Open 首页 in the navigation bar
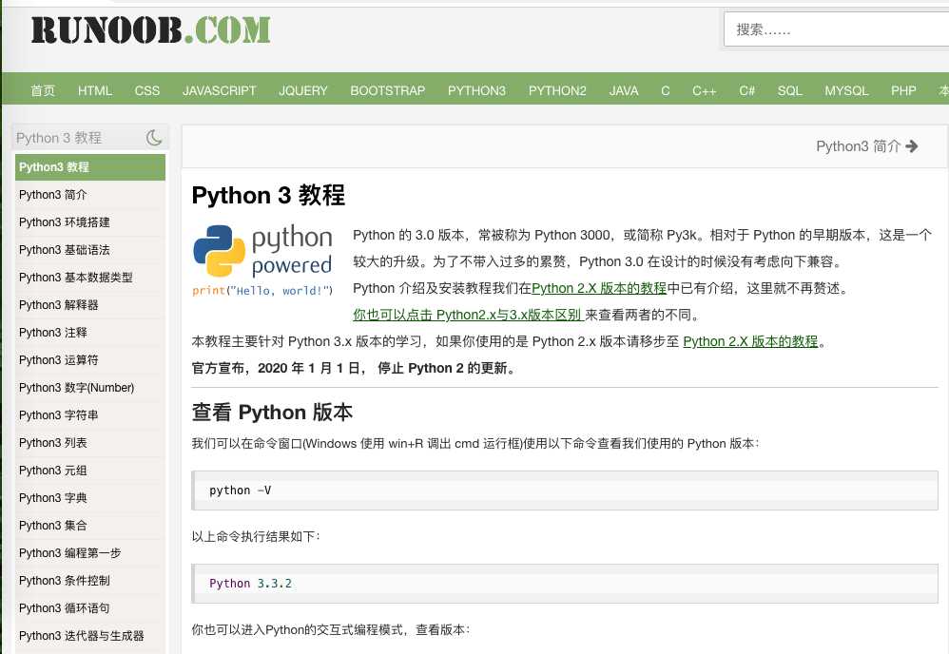Image resolution: width=949 pixels, height=654 pixels. click(x=43, y=90)
